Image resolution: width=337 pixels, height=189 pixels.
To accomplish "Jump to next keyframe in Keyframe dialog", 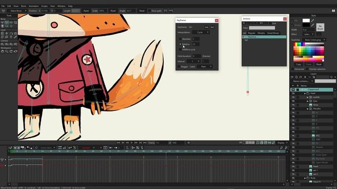I will [212, 27].
